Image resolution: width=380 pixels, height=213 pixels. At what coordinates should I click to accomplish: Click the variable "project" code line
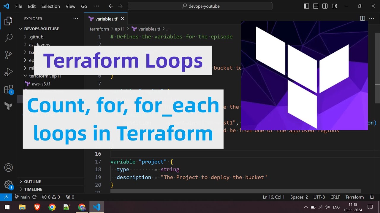[141, 162]
